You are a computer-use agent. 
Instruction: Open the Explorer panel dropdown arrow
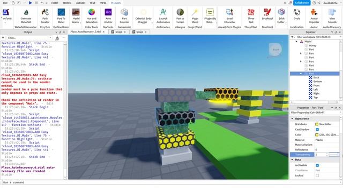[x=332, y=32]
